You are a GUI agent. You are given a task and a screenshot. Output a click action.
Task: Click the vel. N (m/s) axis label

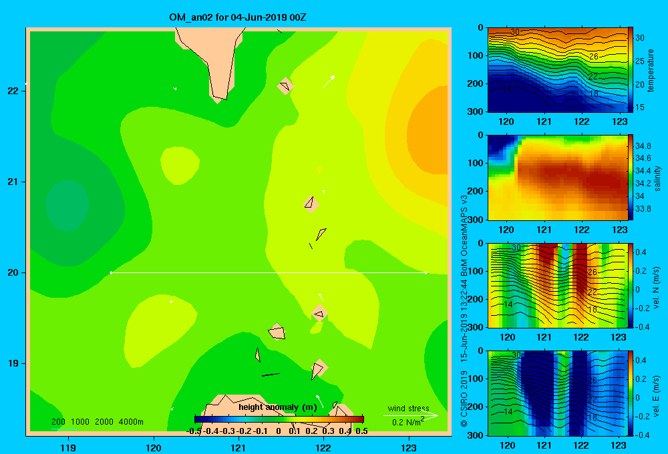[656, 288]
